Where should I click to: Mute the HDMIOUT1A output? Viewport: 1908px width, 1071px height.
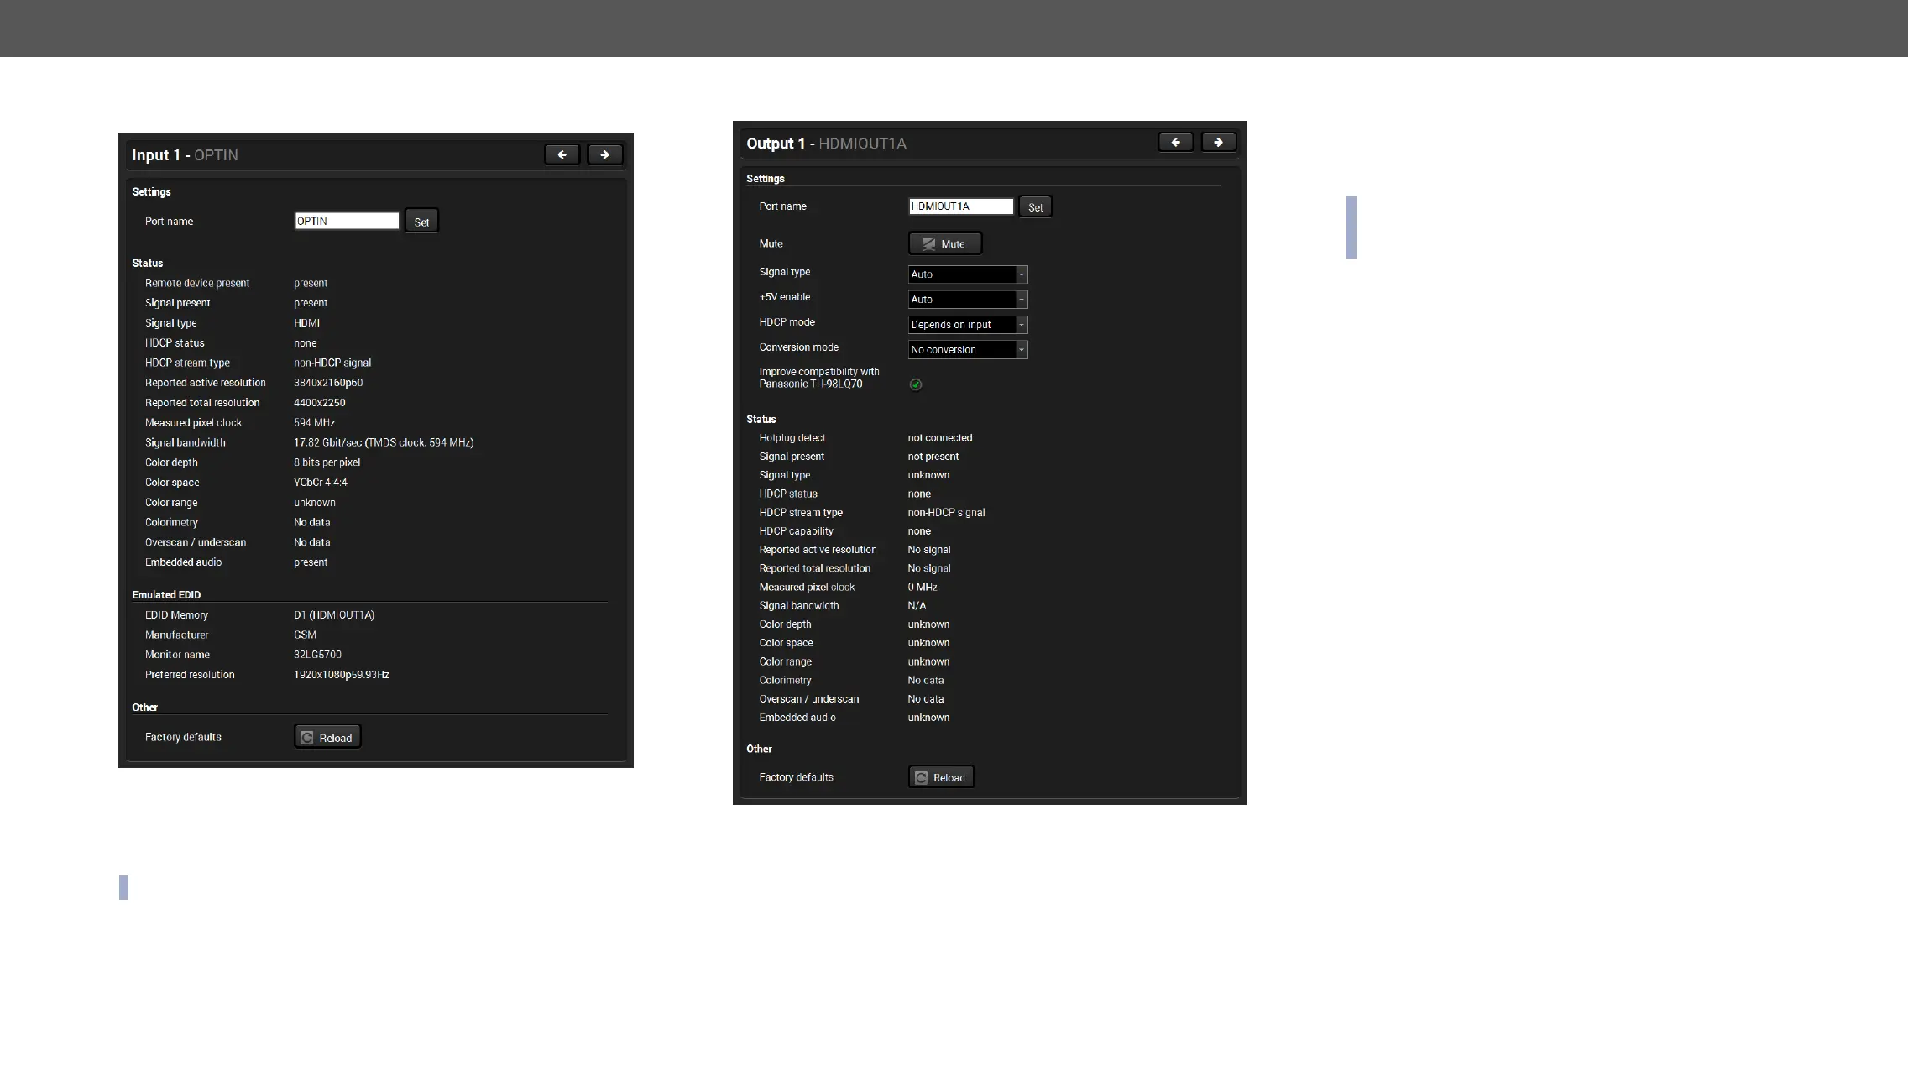click(x=944, y=244)
